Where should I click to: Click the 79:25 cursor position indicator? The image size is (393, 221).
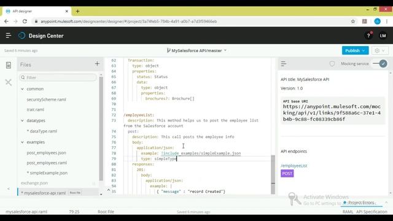tap(74, 212)
